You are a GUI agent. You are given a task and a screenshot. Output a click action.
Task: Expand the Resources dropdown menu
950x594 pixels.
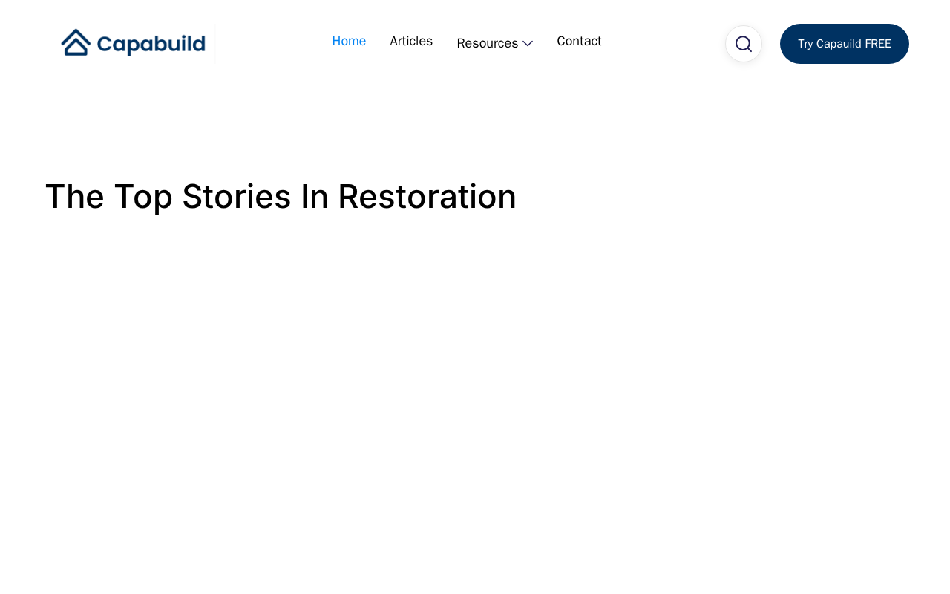[x=495, y=43]
